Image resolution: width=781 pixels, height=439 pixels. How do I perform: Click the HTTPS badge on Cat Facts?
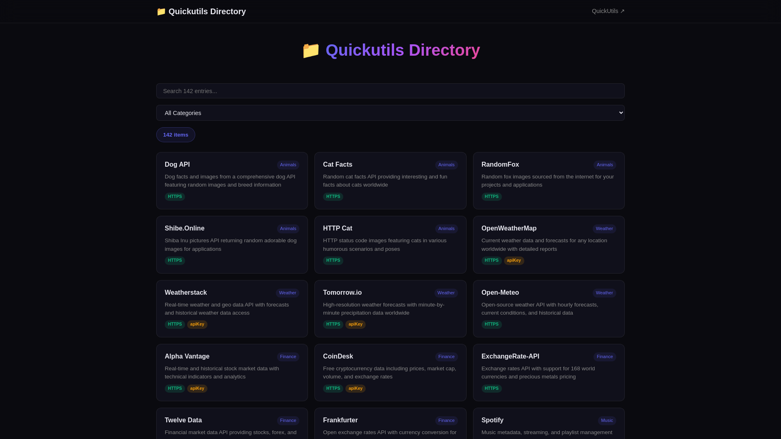[333, 197]
